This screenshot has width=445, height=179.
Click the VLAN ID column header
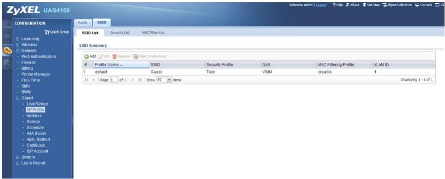coord(400,65)
